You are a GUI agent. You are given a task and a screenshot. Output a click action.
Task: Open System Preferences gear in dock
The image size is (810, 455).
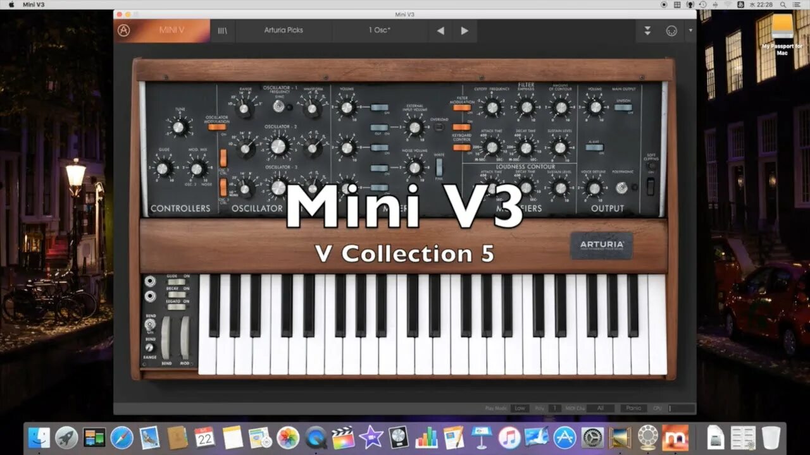coord(592,437)
